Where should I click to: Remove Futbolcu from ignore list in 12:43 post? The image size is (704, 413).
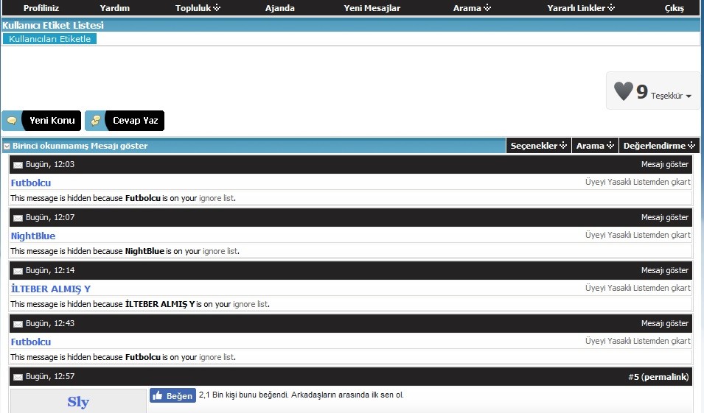coord(638,341)
